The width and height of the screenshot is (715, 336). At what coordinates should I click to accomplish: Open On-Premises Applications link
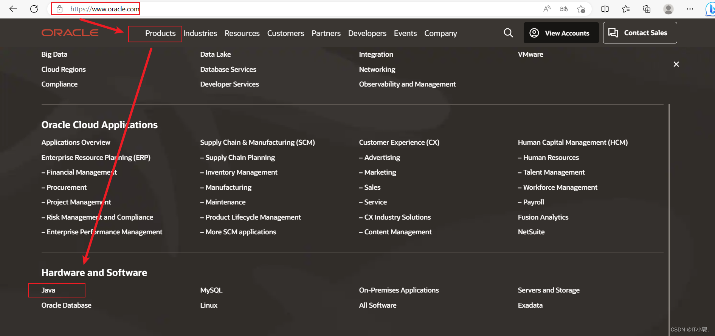pos(399,290)
